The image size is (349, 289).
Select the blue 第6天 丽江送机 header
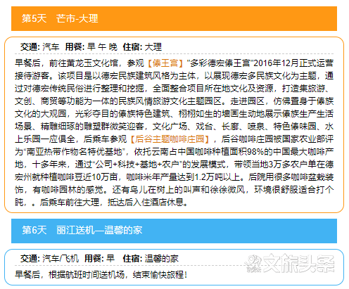(x=174, y=231)
